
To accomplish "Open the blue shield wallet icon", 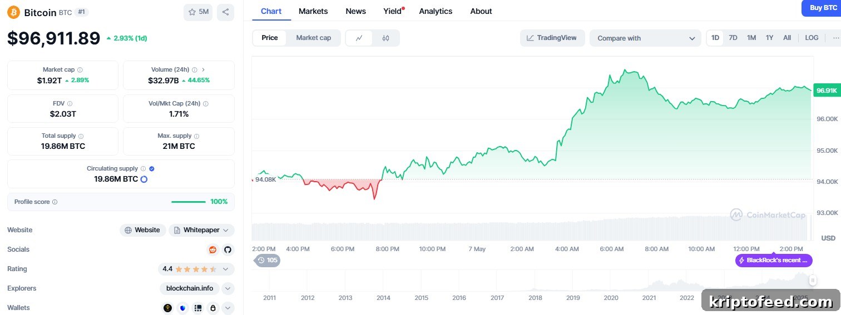I will (182, 308).
